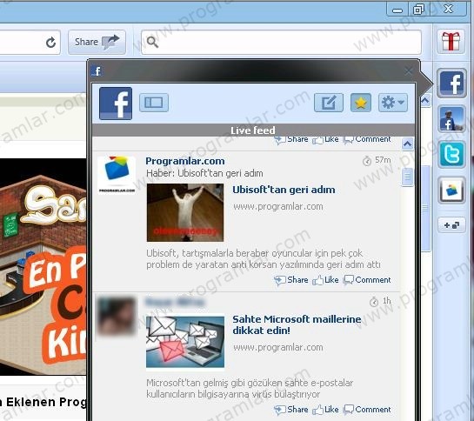
Task: Open the envelopes laptop thumbnail image
Action: [x=185, y=342]
